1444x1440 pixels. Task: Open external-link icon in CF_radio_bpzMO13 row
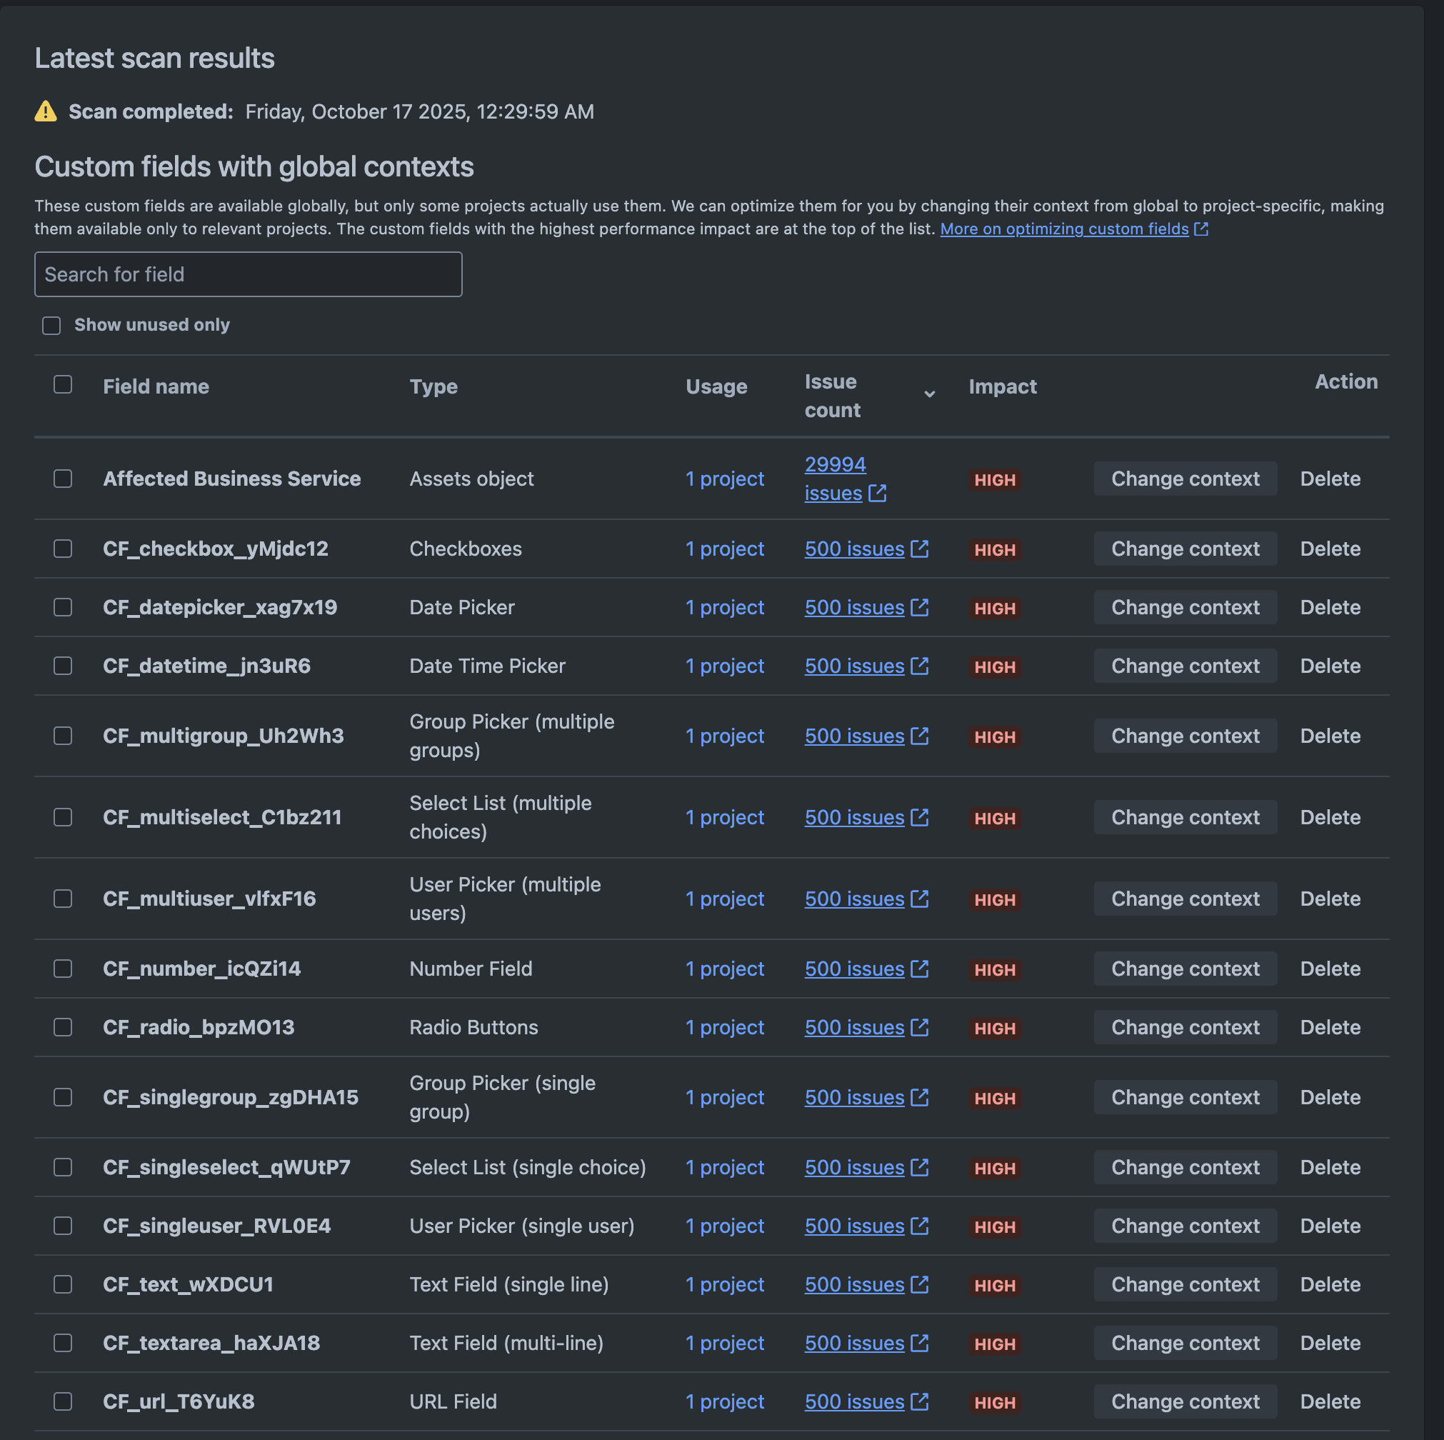pos(920,1027)
